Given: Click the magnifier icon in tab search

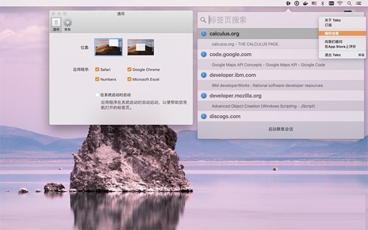Looking at the screenshot, I should click(203, 20).
